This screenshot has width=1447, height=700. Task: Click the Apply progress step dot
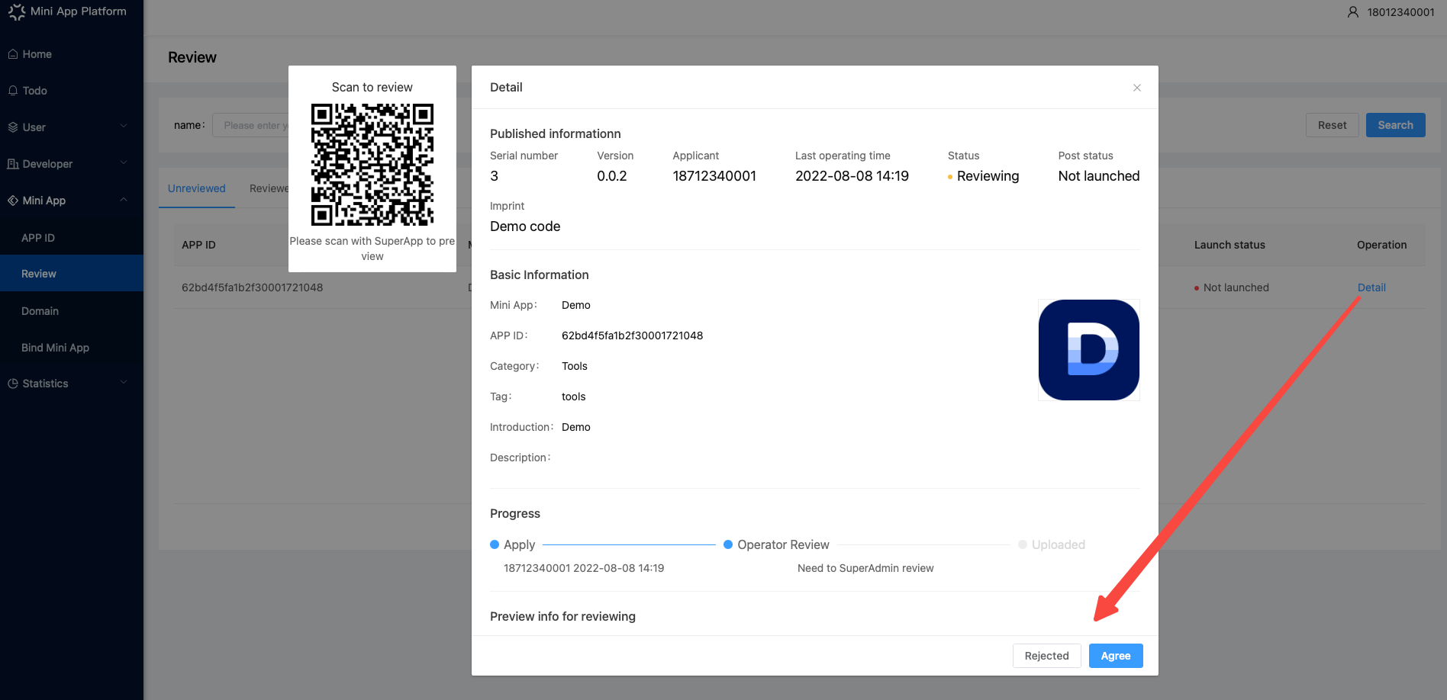495,544
